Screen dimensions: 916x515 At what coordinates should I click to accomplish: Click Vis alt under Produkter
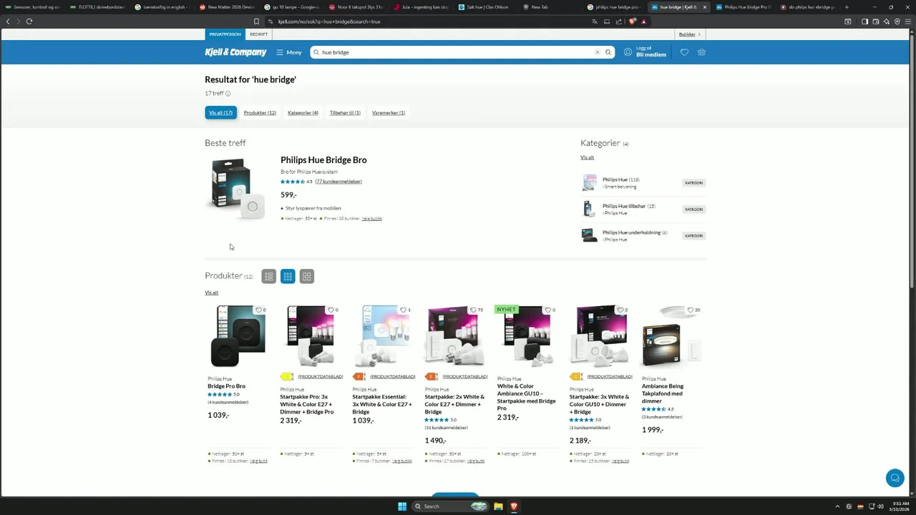[212, 293]
